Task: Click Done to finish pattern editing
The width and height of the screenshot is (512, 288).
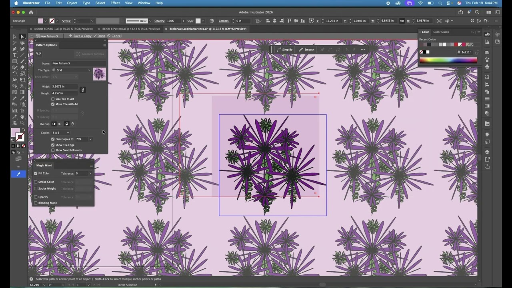Action: [x=99, y=36]
